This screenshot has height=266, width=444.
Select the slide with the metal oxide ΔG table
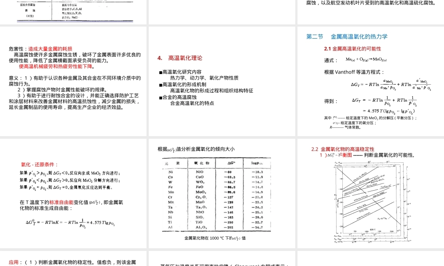(x=222, y=193)
